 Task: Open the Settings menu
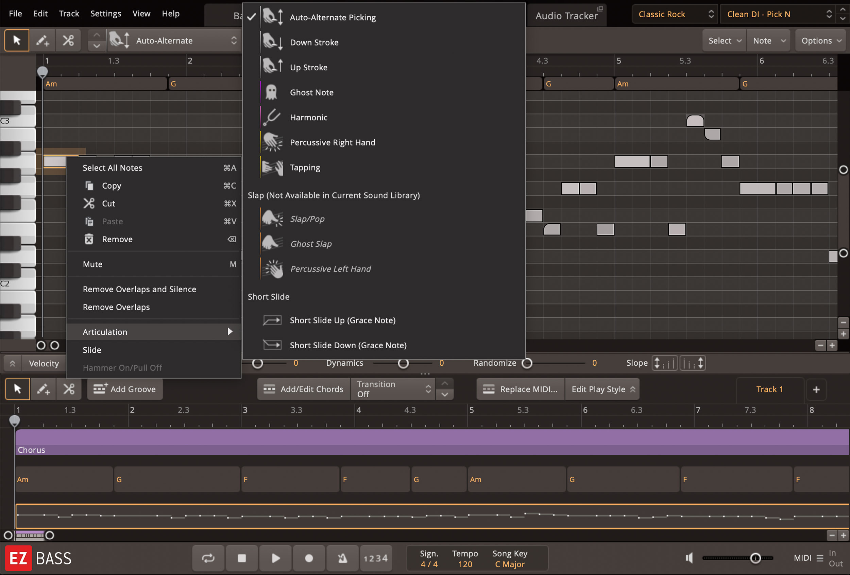click(105, 14)
